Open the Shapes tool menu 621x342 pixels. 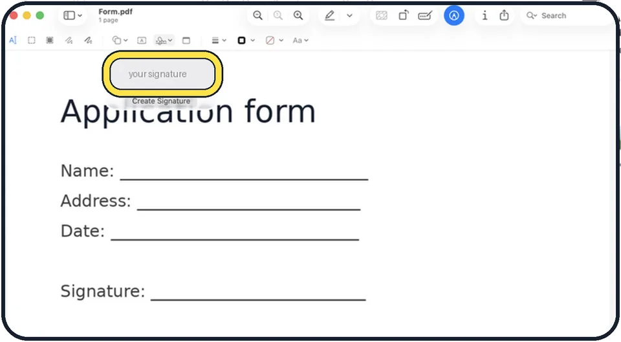click(x=120, y=40)
